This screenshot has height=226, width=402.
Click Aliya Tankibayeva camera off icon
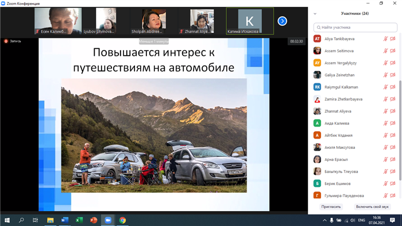(392, 39)
